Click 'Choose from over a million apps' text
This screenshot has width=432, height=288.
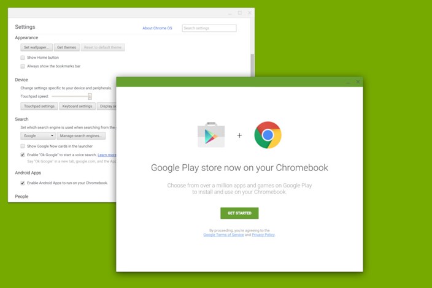coord(239,189)
